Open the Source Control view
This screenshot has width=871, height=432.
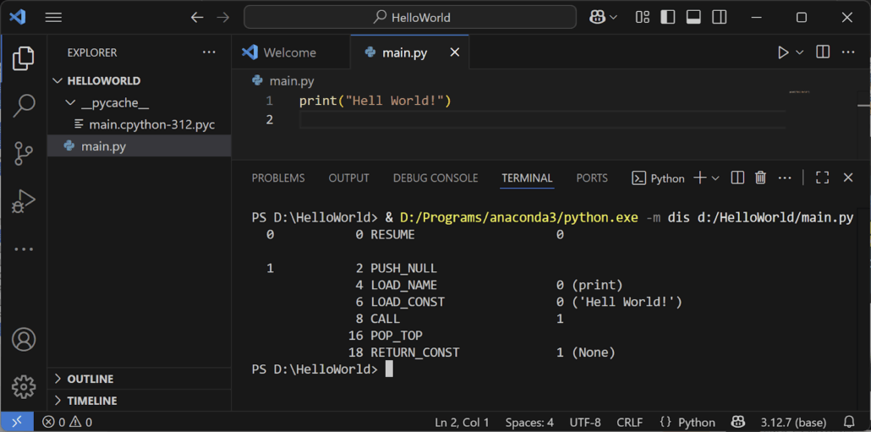coord(24,153)
